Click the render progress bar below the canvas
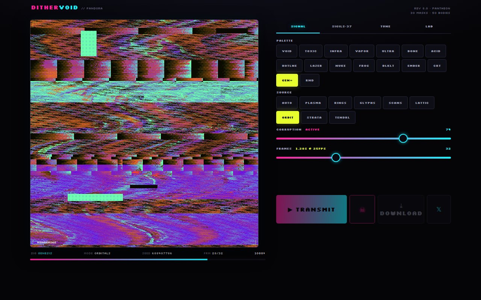Screen dimensions: 481x300 [x=148, y=259]
